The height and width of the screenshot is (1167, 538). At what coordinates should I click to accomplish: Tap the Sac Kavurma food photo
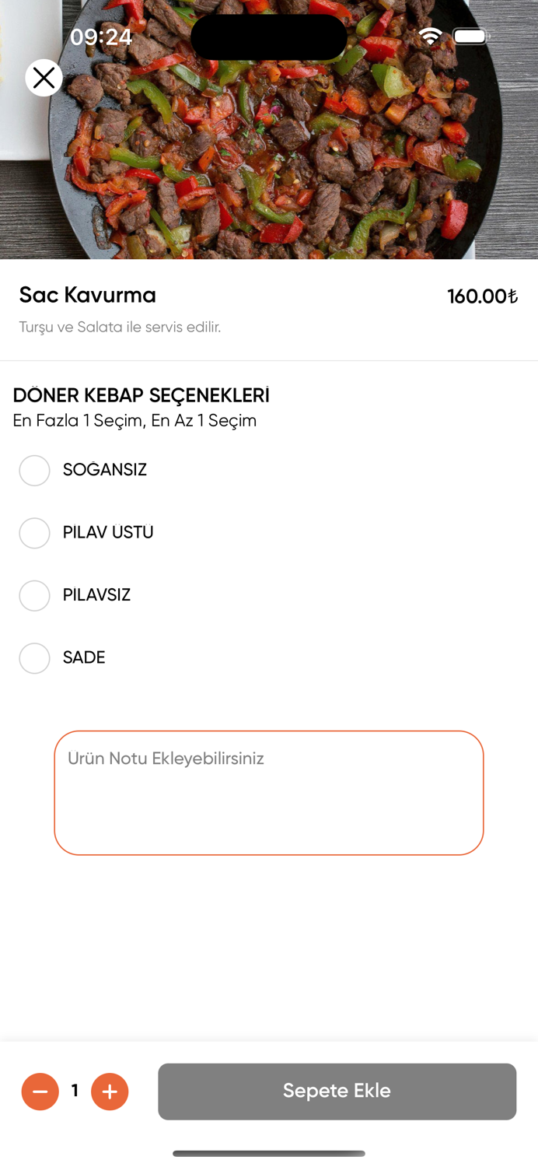tap(269, 129)
